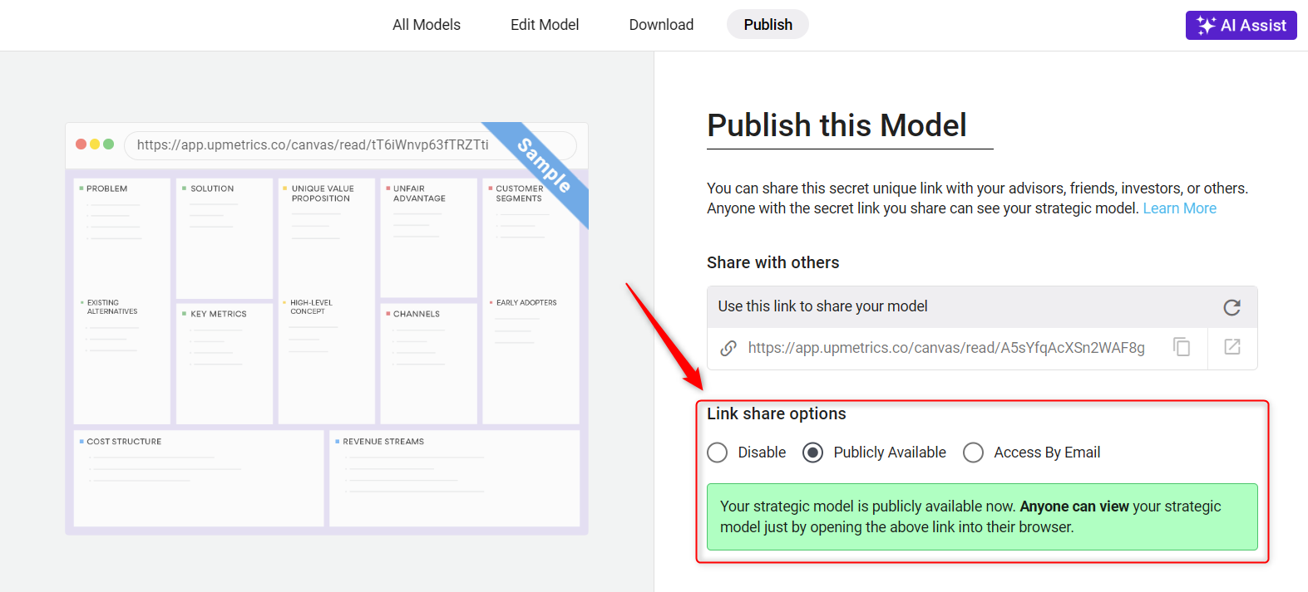
Task: Click the COST STRUCTURE box in preview
Action: [199, 478]
